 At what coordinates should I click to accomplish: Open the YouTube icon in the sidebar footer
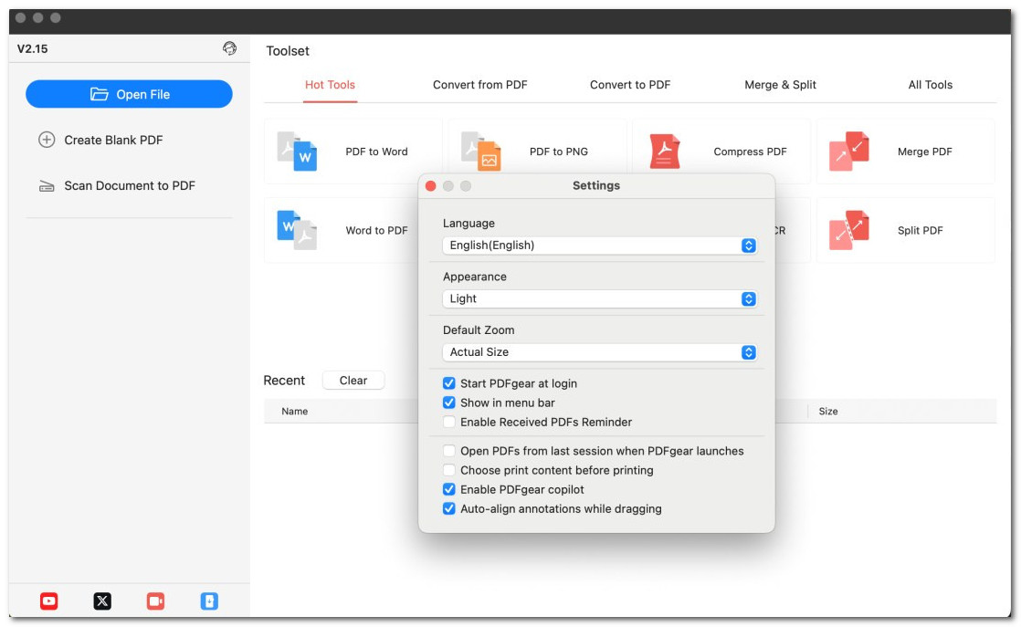[x=49, y=601]
